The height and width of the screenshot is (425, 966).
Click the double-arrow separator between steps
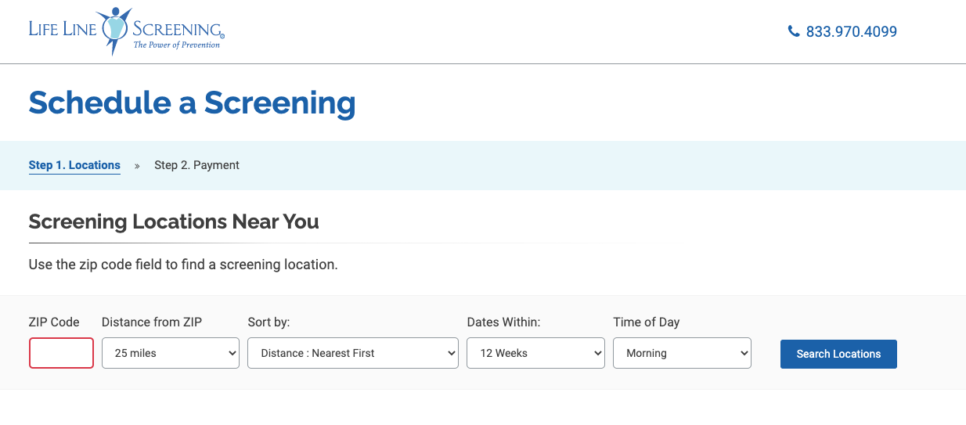pyautogui.click(x=137, y=166)
